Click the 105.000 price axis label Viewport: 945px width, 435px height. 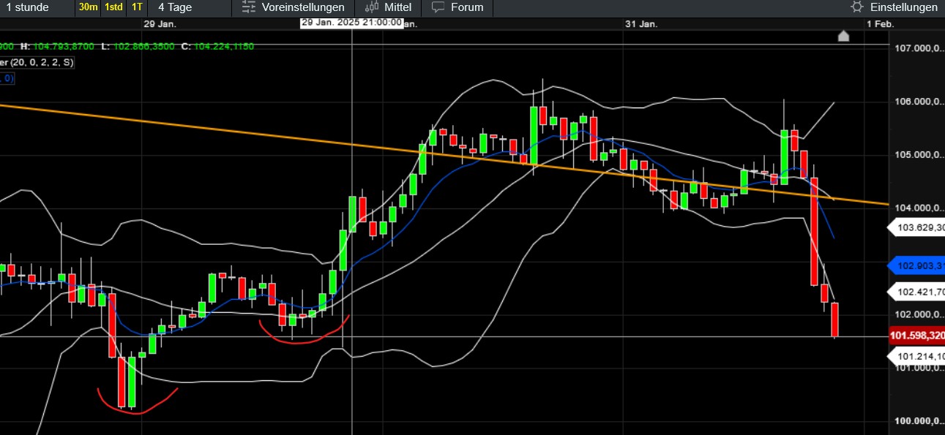pos(919,155)
